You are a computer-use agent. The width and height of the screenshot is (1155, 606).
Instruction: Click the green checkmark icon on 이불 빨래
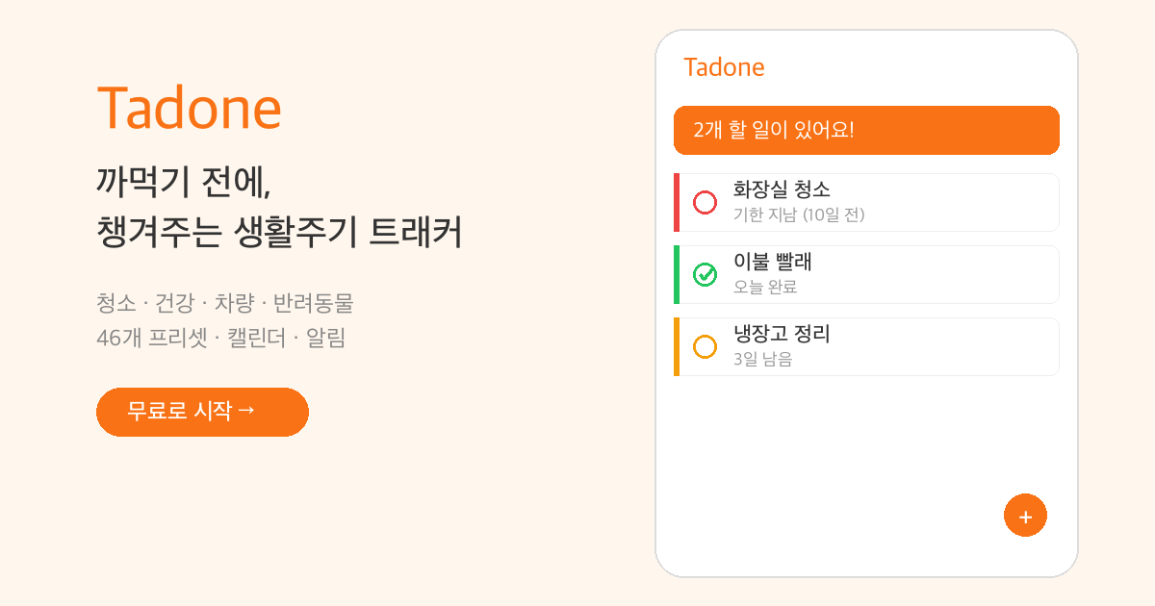706,274
